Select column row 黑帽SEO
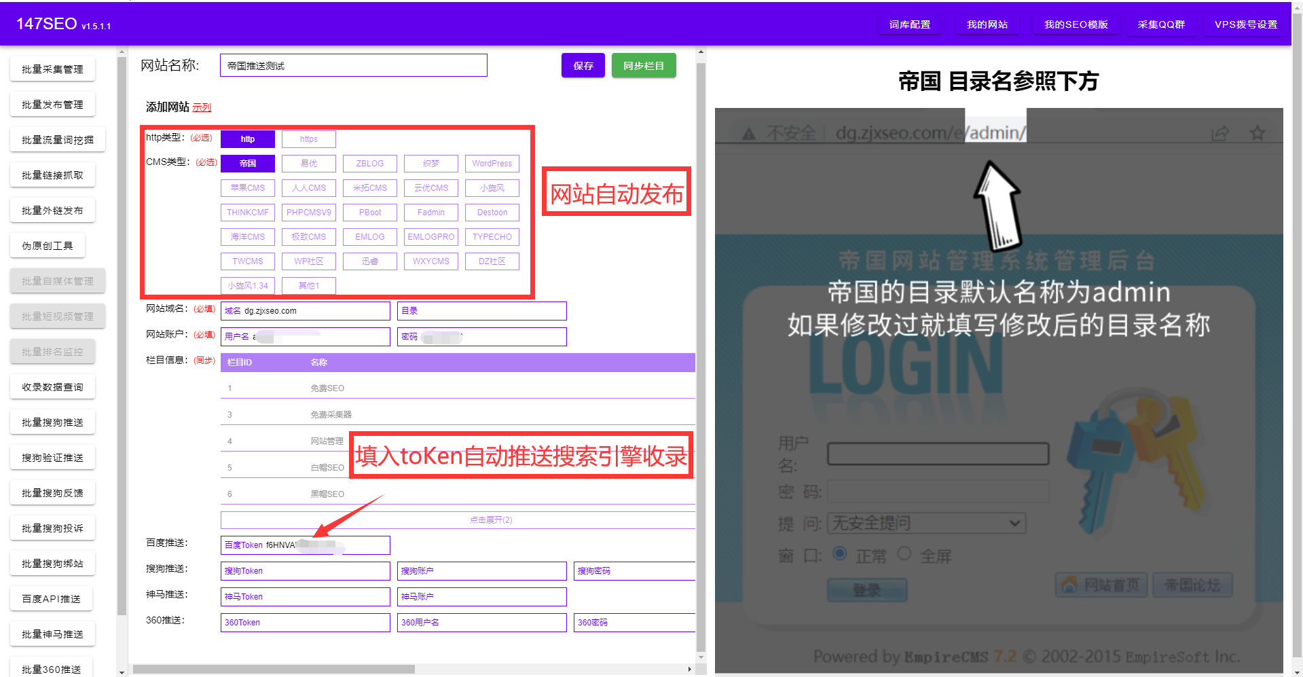The image size is (1303, 677). (458, 494)
